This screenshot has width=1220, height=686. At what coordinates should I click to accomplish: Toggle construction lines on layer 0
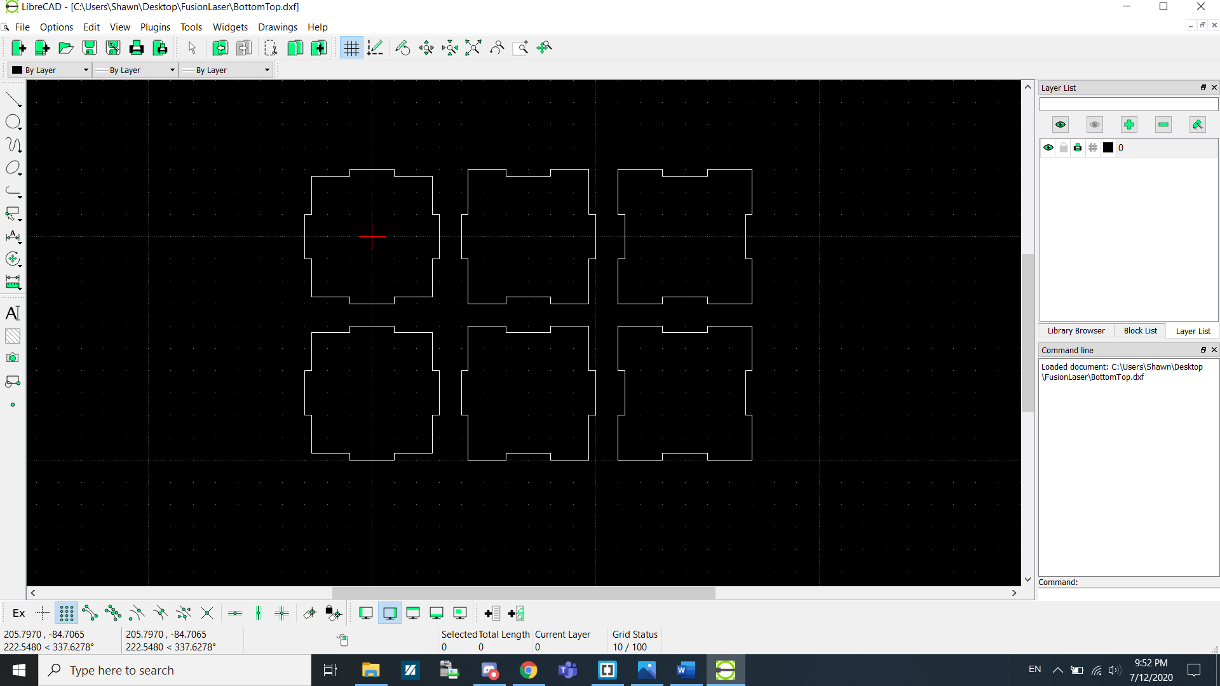coord(1093,148)
